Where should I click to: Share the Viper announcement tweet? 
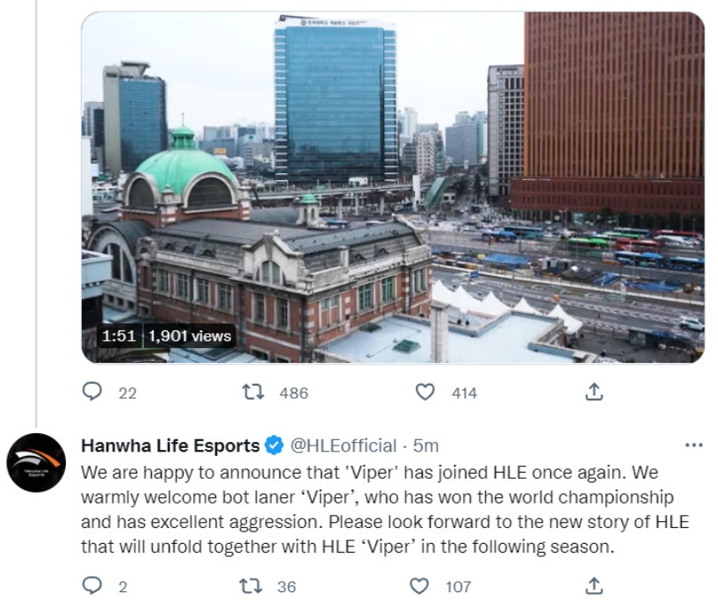pyautogui.click(x=594, y=585)
